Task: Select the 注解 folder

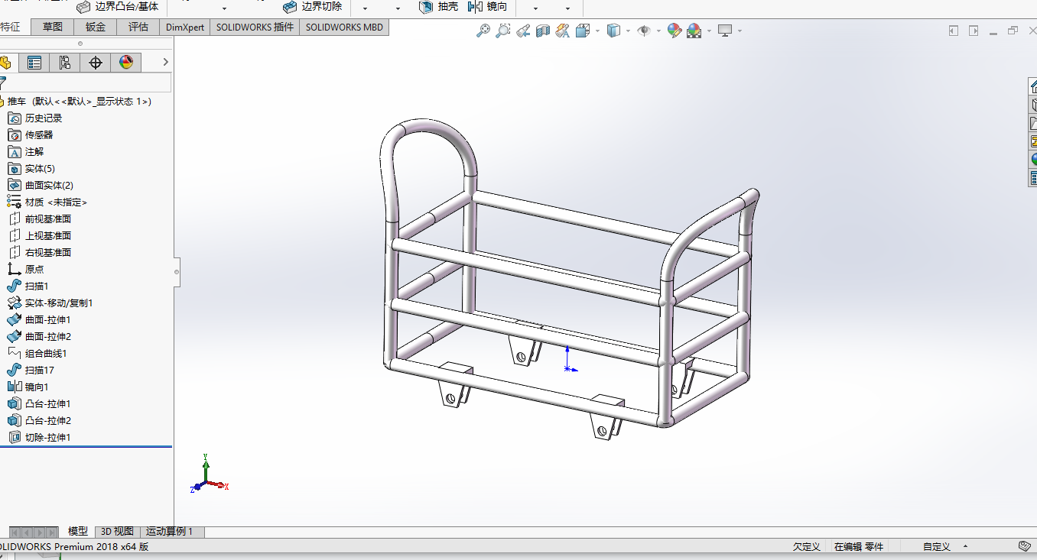Action: tap(26, 152)
